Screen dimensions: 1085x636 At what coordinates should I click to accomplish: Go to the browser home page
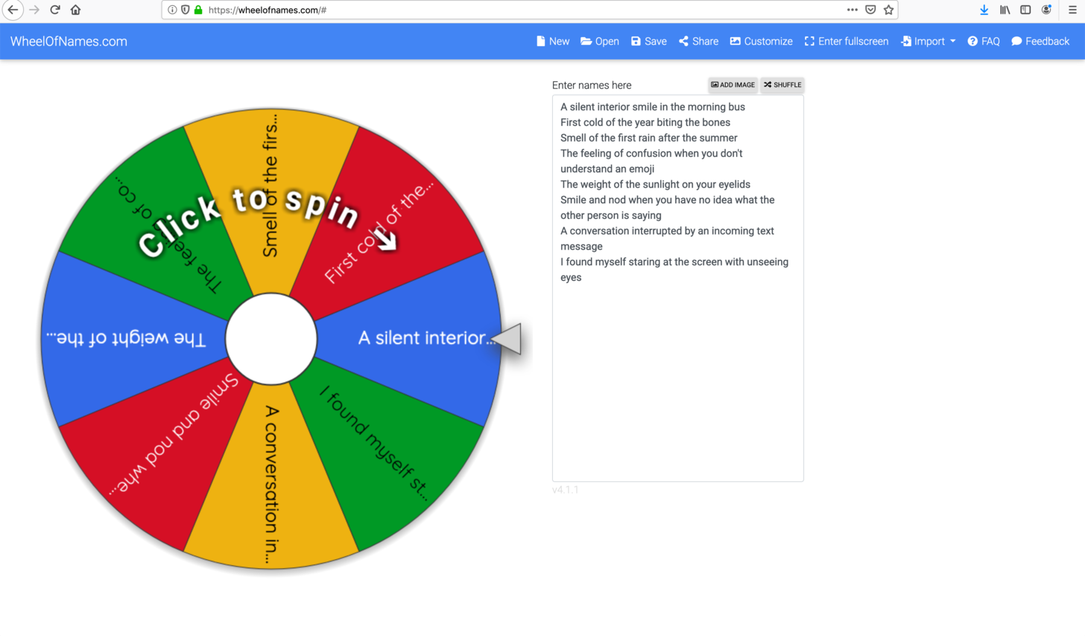click(x=75, y=10)
